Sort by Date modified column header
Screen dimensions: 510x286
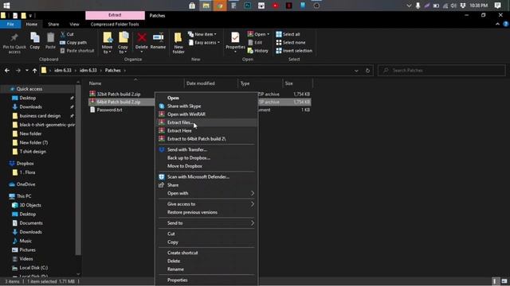(x=210, y=83)
